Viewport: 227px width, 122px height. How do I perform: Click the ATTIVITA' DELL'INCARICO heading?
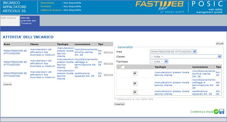pyautogui.click(x=28, y=37)
